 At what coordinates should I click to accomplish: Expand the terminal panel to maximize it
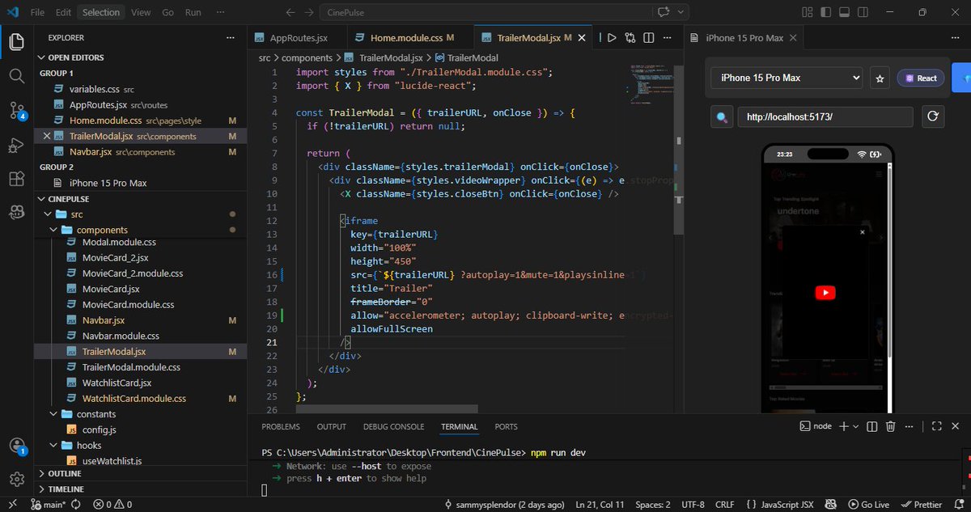pos(936,426)
